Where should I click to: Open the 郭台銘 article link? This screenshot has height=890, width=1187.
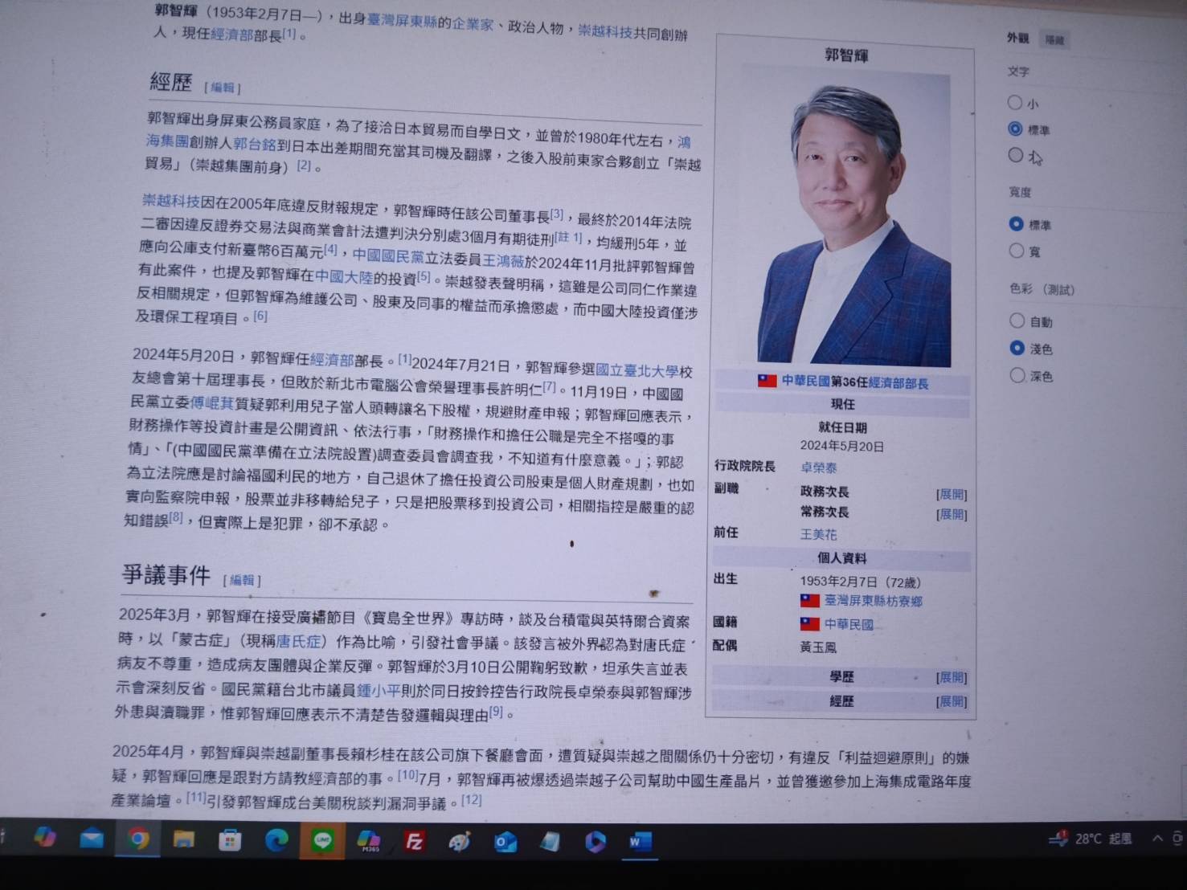tap(255, 145)
